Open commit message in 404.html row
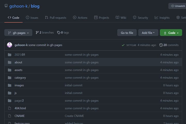 point(82,108)
